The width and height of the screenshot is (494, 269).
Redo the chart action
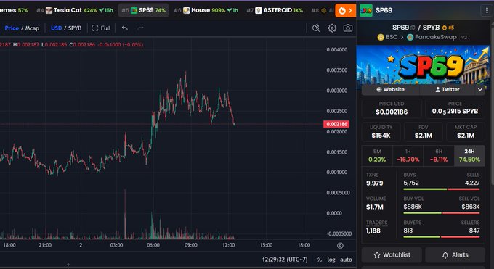pyautogui.click(x=140, y=28)
